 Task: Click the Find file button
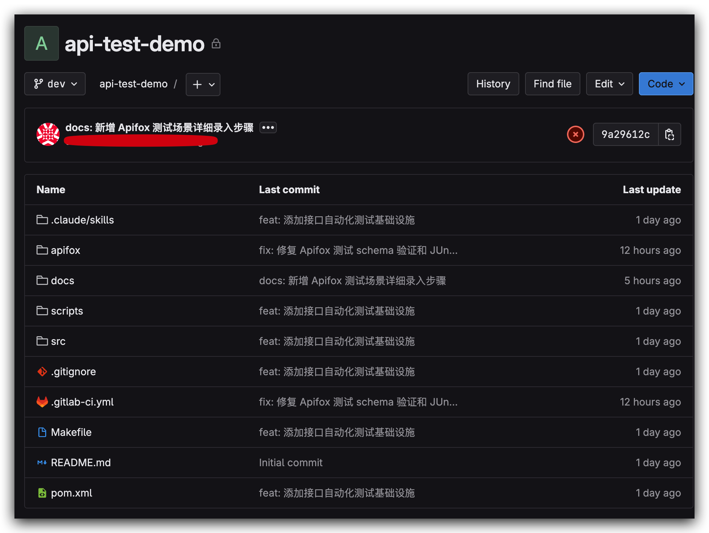(x=552, y=84)
